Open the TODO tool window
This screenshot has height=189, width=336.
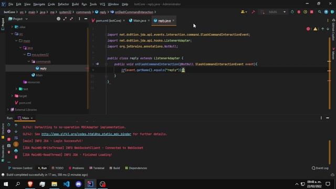click(57, 168)
